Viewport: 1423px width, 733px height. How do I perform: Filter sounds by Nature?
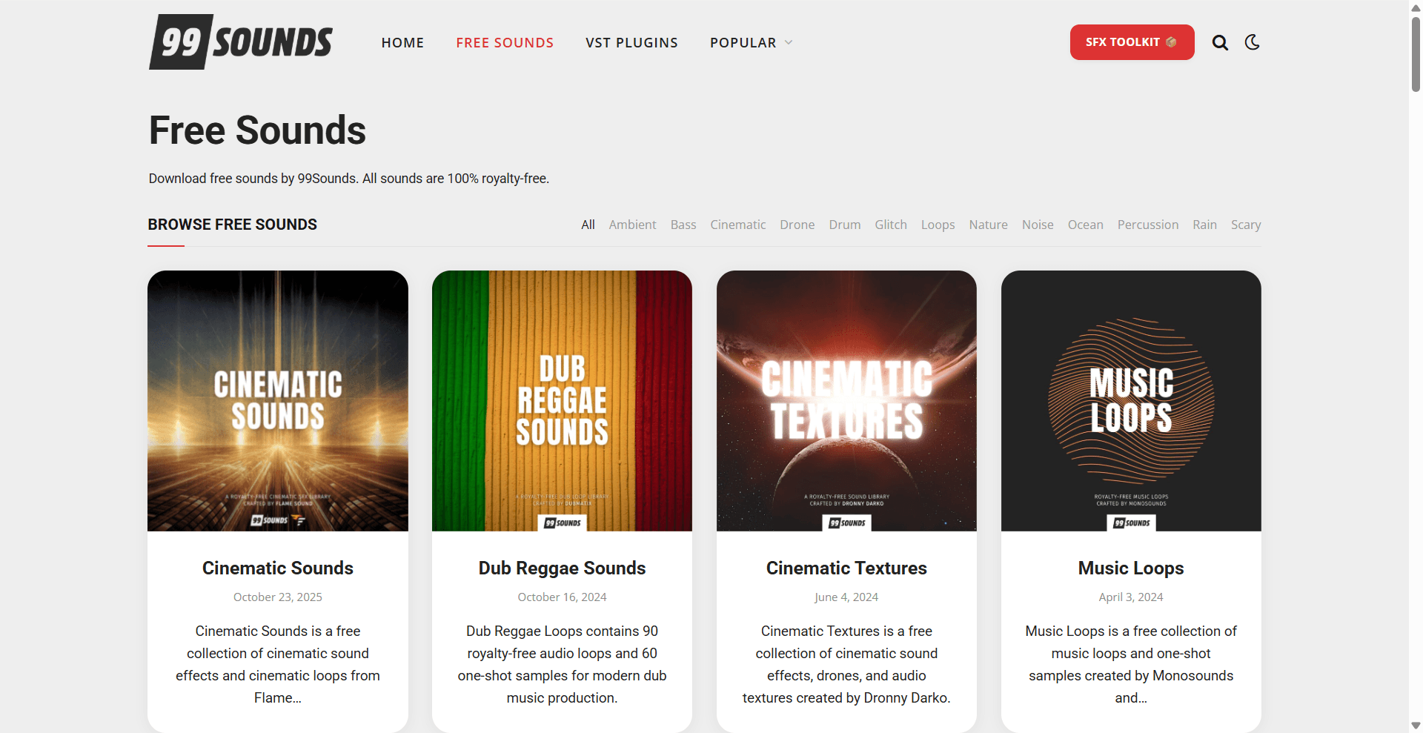(988, 225)
